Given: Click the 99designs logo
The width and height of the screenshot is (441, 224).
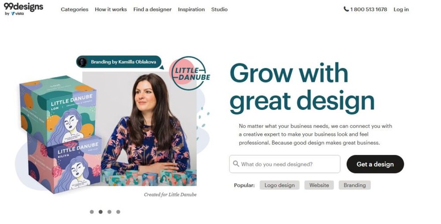Looking at the screenshot, I should 24,7.
